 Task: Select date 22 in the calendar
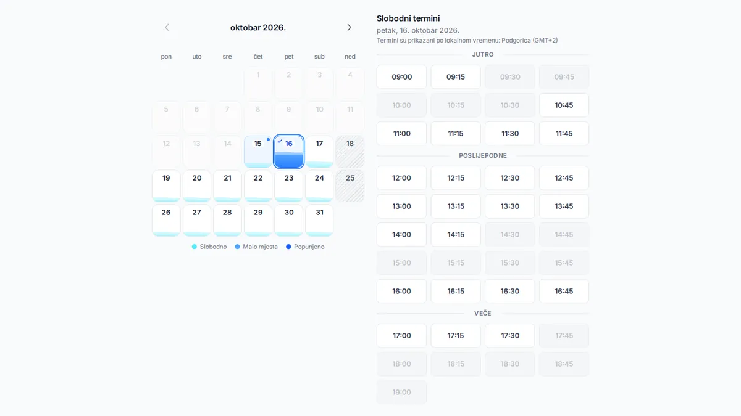258,186
